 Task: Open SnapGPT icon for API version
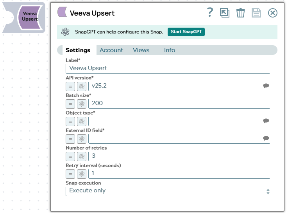tap(82, 86)
